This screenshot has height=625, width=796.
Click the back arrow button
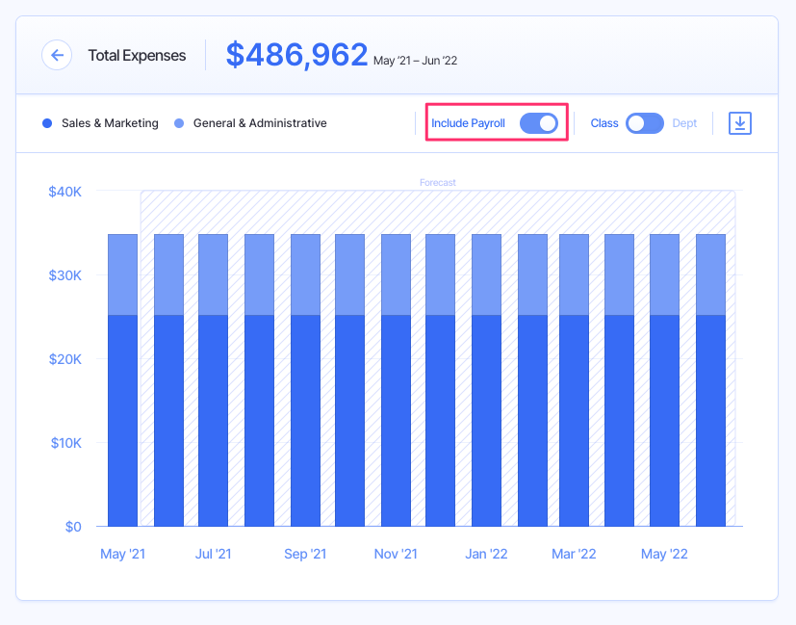click(x=57, y=55)
